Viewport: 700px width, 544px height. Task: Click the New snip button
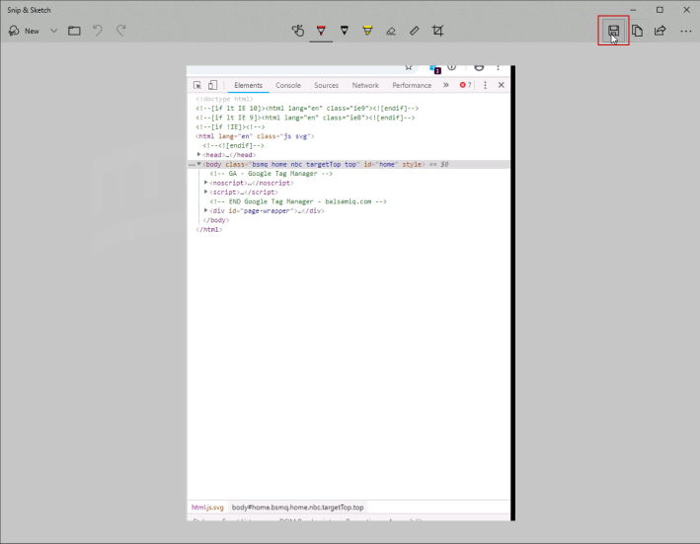(25, 31)
